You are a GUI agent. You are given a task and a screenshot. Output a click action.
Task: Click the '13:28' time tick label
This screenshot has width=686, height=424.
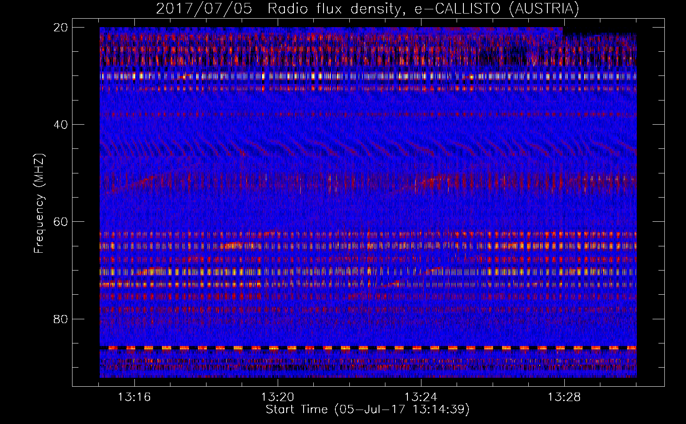click(x=564, y=397)
